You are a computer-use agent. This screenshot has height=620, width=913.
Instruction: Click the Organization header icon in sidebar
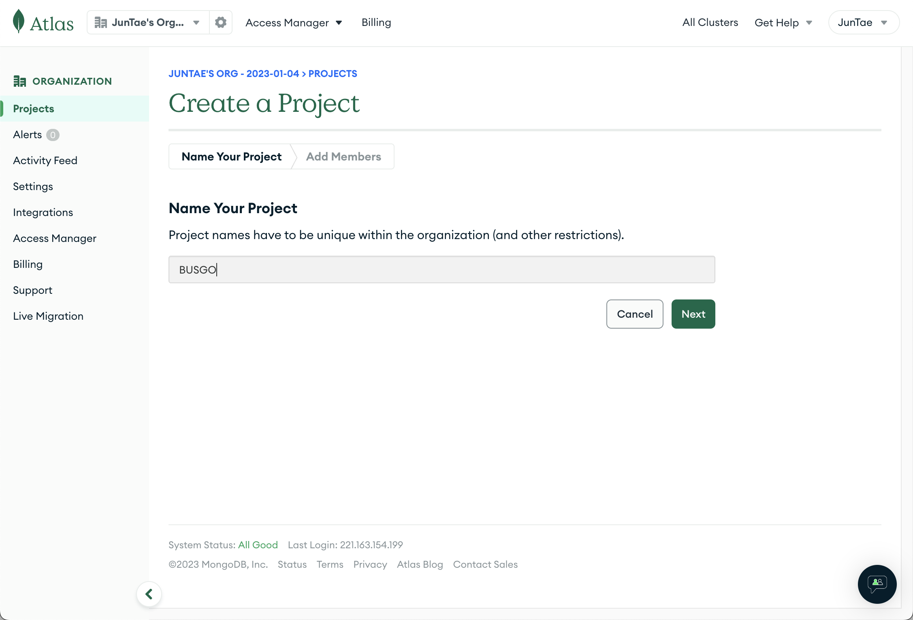(x=19, y=81)
